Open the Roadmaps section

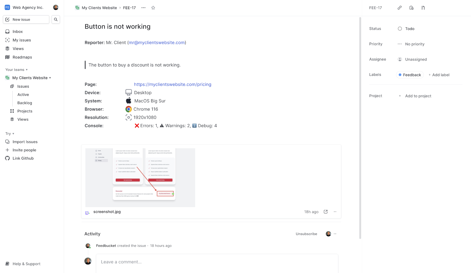(x=22, y=57)
